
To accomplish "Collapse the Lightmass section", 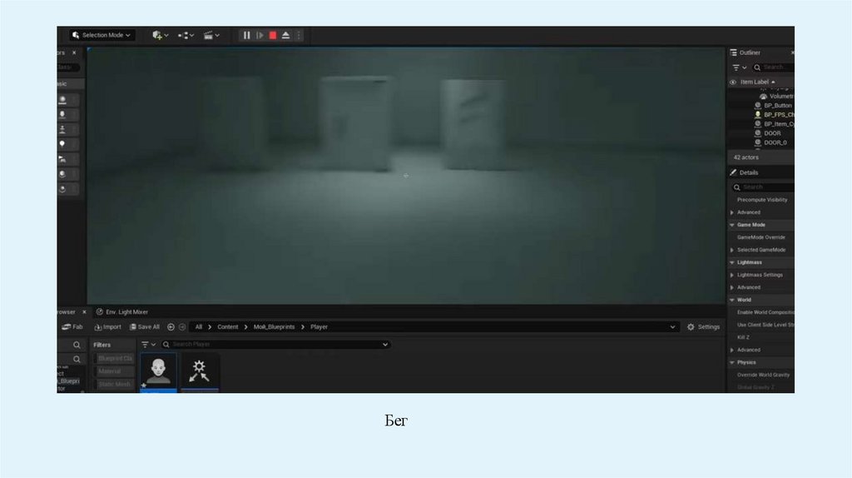I will [x=732, y=262].
